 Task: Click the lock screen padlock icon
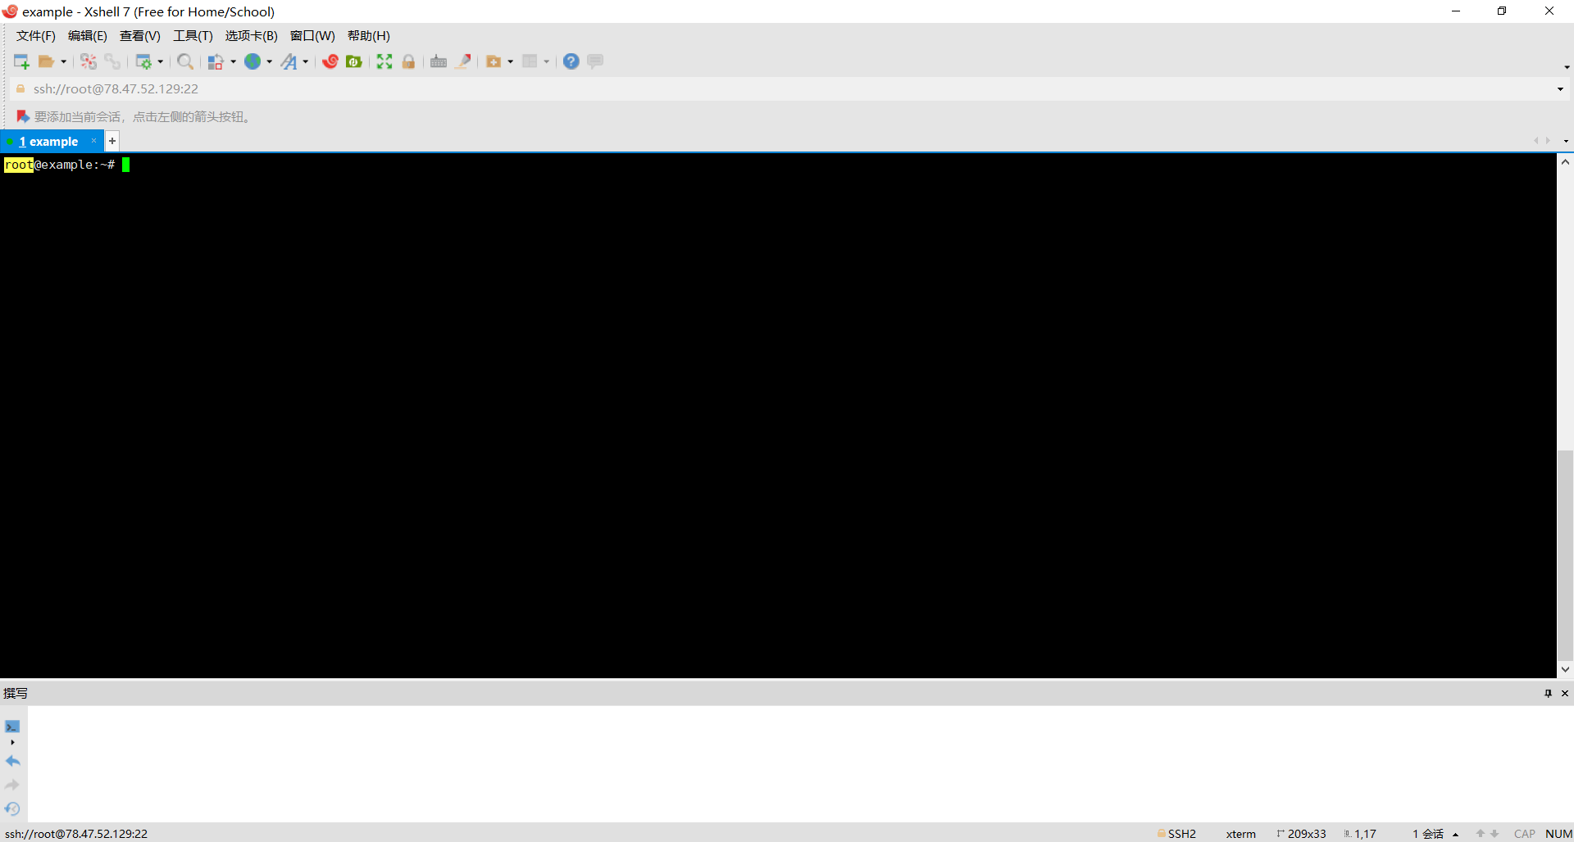point(408,61)
